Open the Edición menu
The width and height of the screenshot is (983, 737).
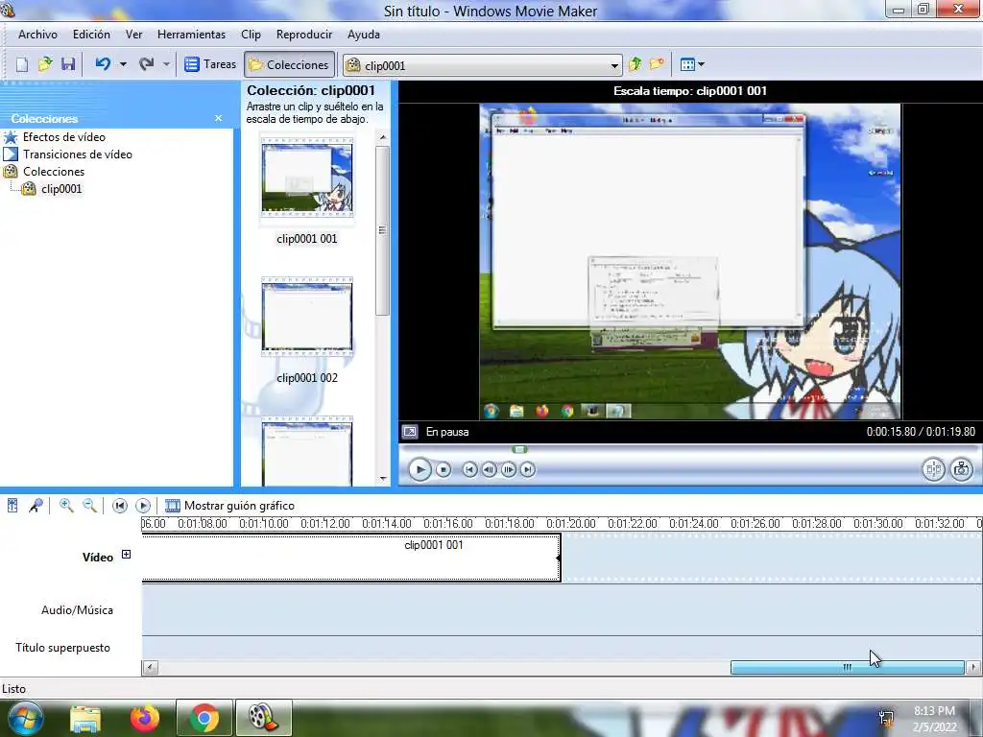tap(91, 35)
